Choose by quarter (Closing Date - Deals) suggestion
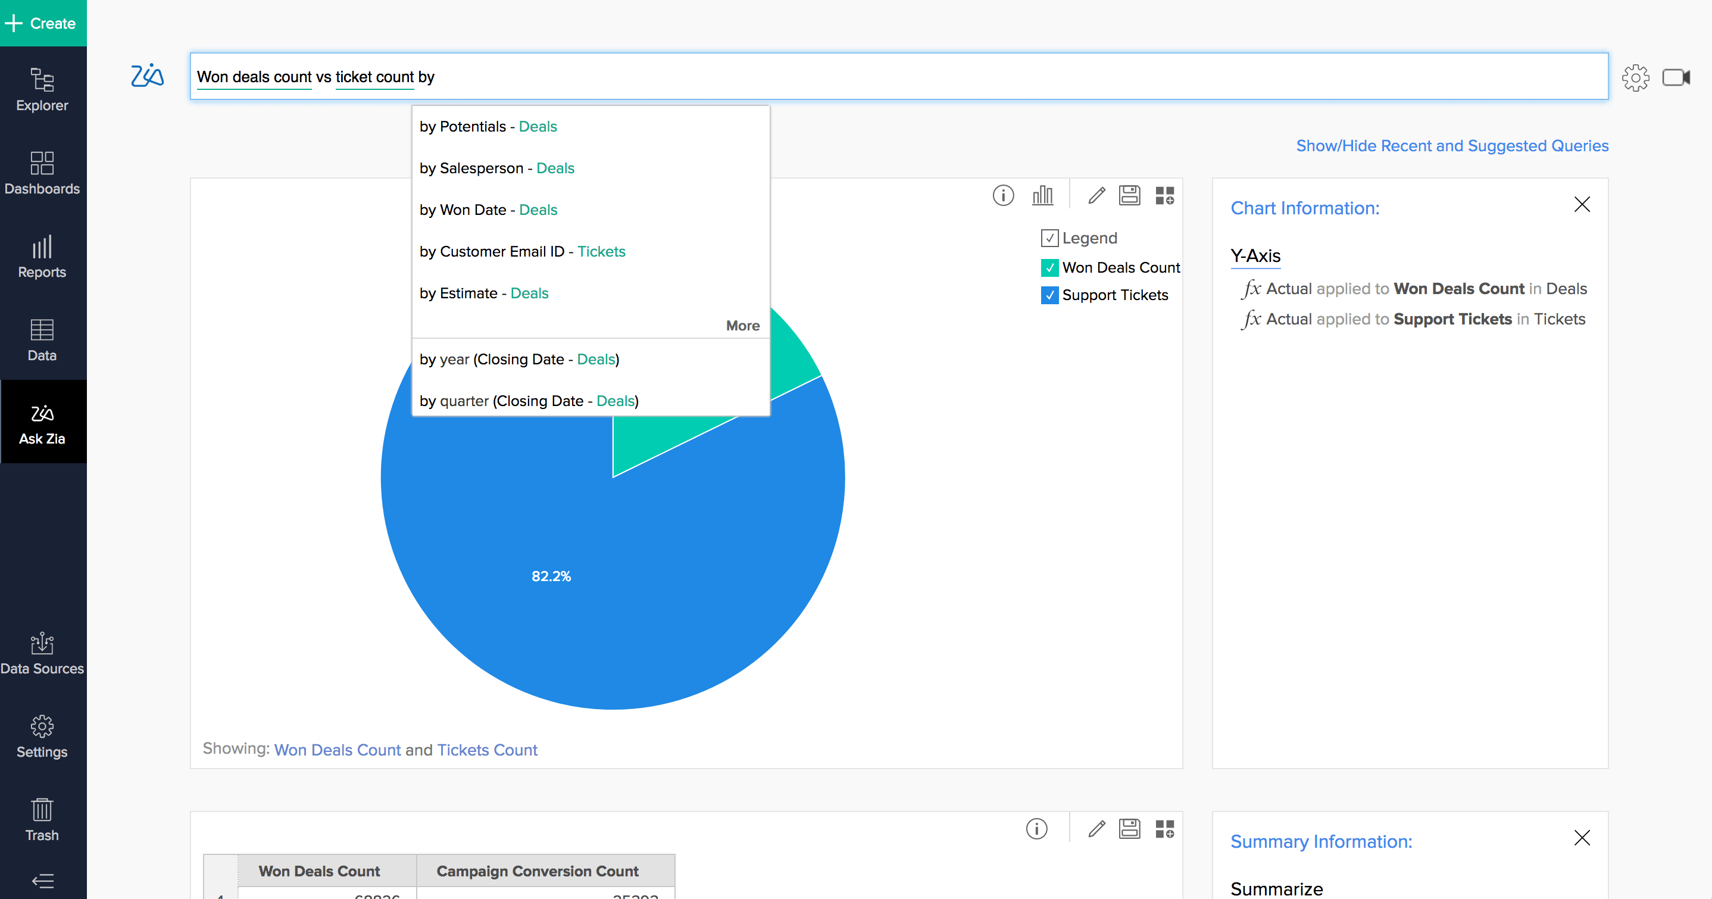Image resolution: width=1712 pixels, height=899 pixels. click(529, 401)
